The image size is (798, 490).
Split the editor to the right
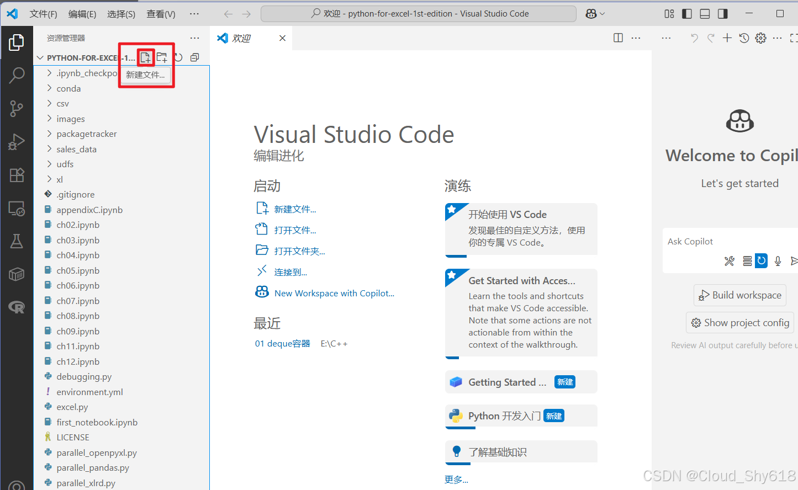click(x=619, y=38)
